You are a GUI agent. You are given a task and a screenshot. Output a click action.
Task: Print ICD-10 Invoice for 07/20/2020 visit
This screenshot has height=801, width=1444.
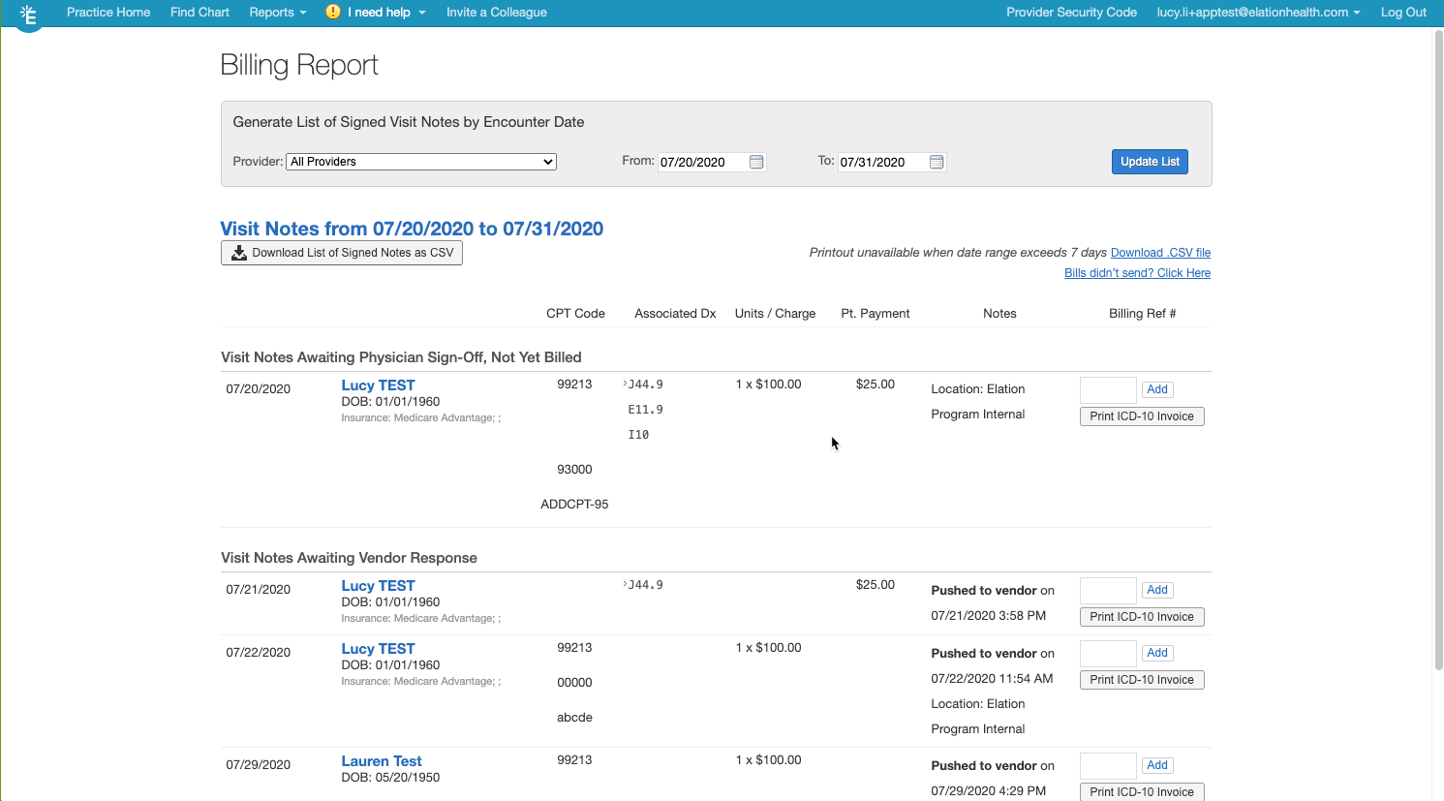click(1142, 416)
